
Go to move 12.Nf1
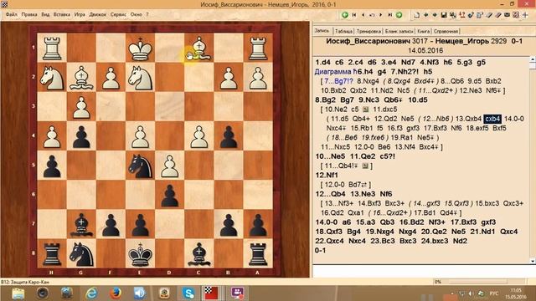click(x=327, y=175)
